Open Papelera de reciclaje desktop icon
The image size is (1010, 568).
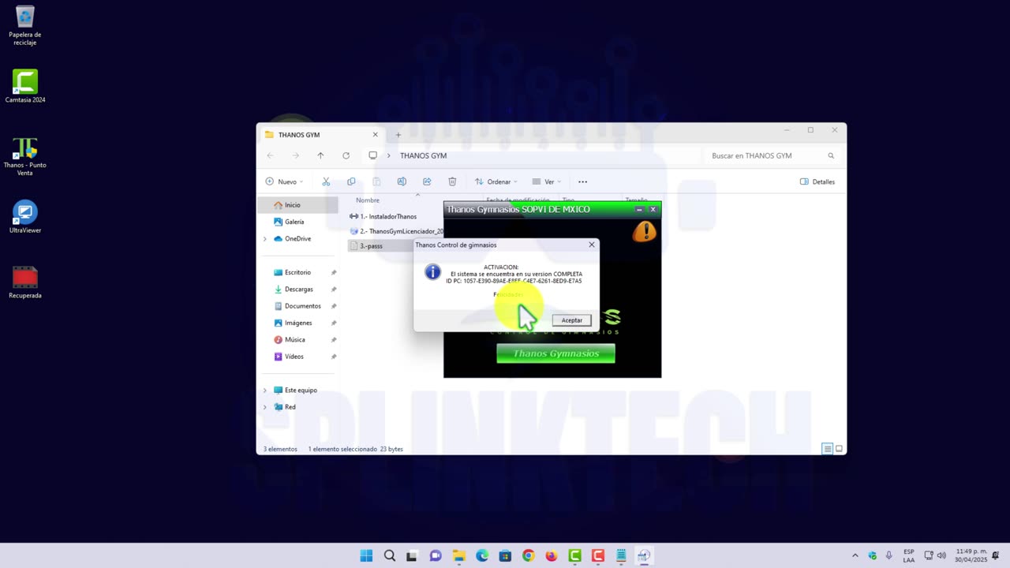pos(25,25)
